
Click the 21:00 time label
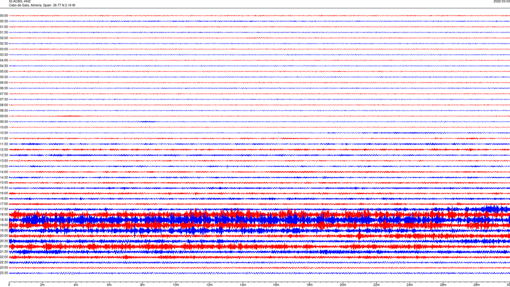(4, 246)
